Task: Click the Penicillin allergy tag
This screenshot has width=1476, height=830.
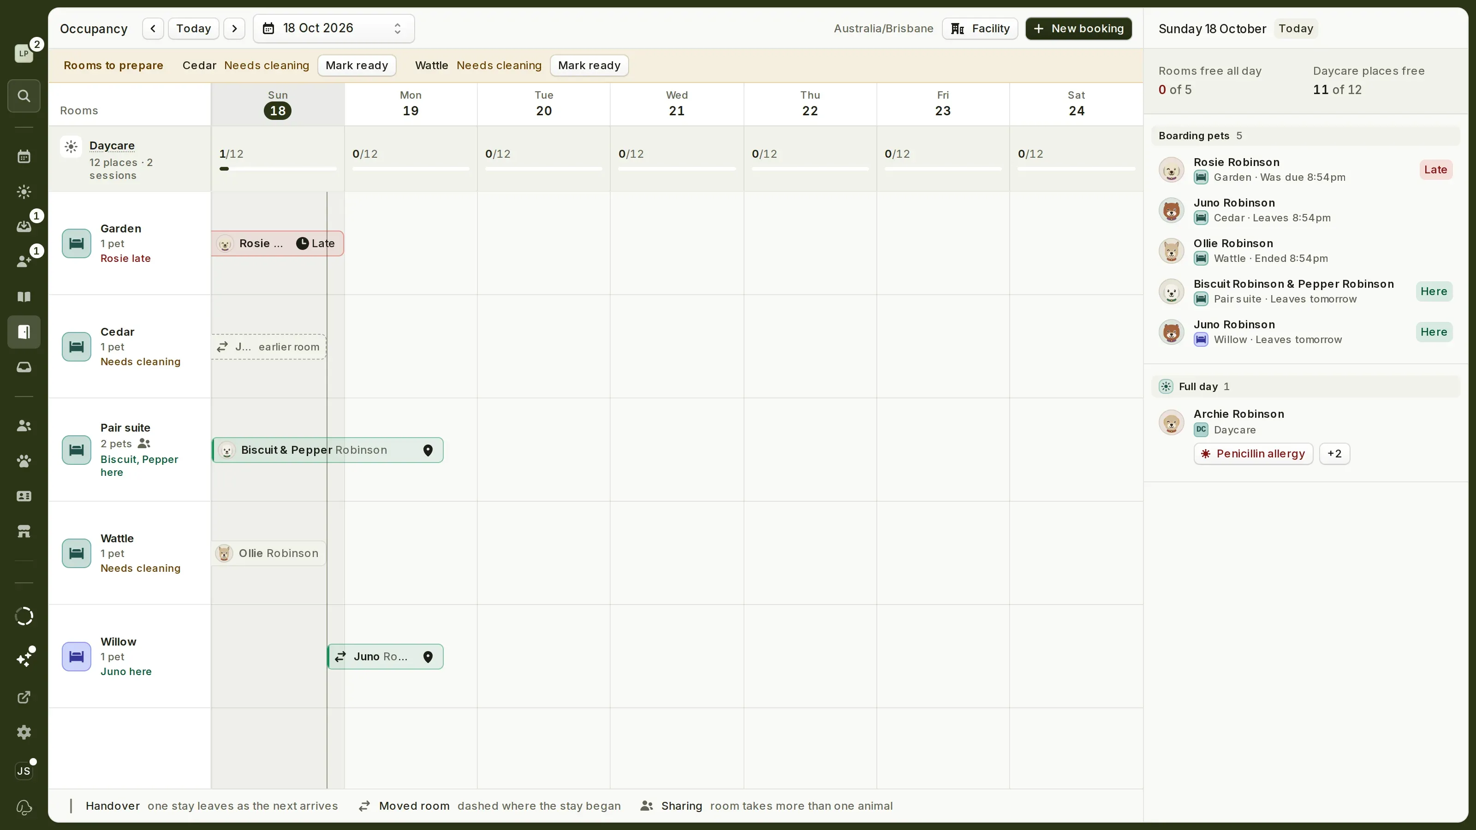Action: click(x=1253, y=454)
